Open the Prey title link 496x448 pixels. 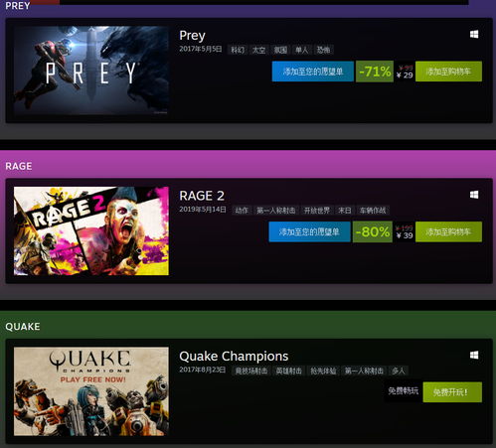tap(192, 36)
